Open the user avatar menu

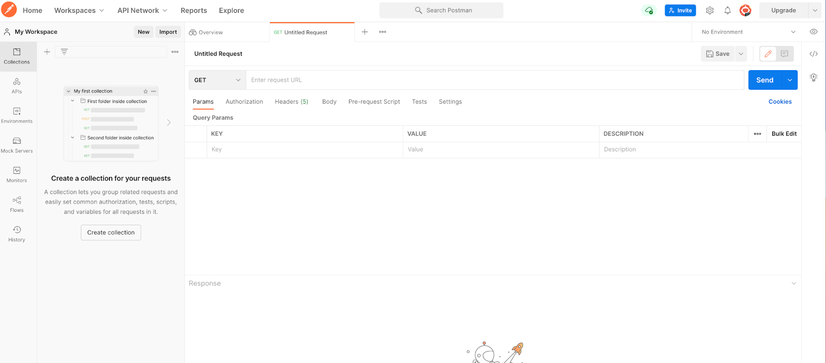pos(745,10)
